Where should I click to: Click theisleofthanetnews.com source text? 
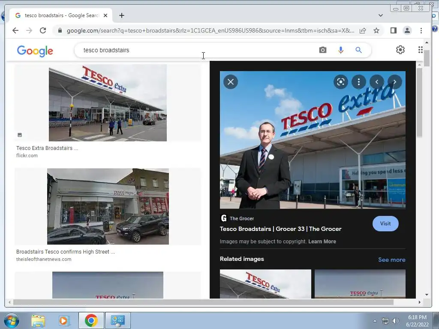pyautogui.click(x=44, y=259)
